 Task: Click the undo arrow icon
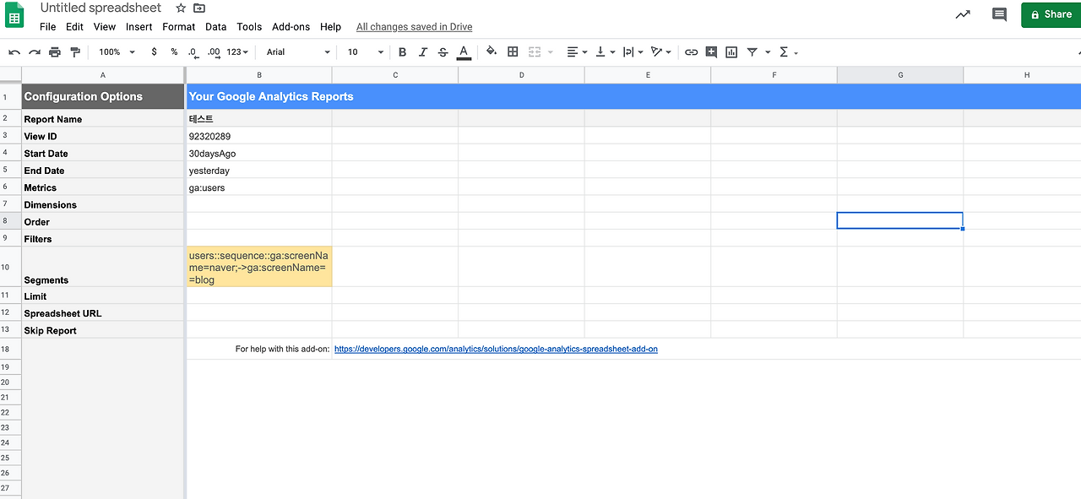click(x=14, y=52)
